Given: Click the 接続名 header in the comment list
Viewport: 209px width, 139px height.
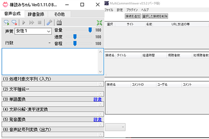Looking at the screenshot, I should pyautogui.click(x=118, y=84).
